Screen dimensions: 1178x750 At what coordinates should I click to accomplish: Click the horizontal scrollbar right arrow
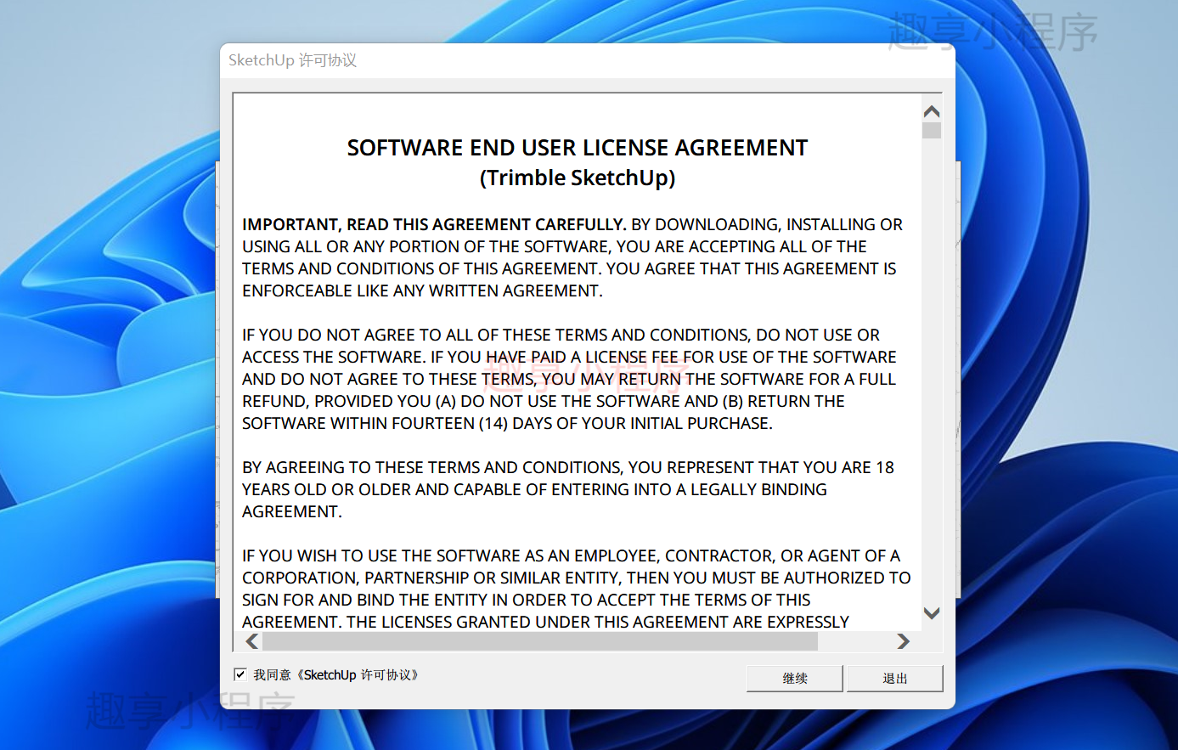[x=903, y=641]
